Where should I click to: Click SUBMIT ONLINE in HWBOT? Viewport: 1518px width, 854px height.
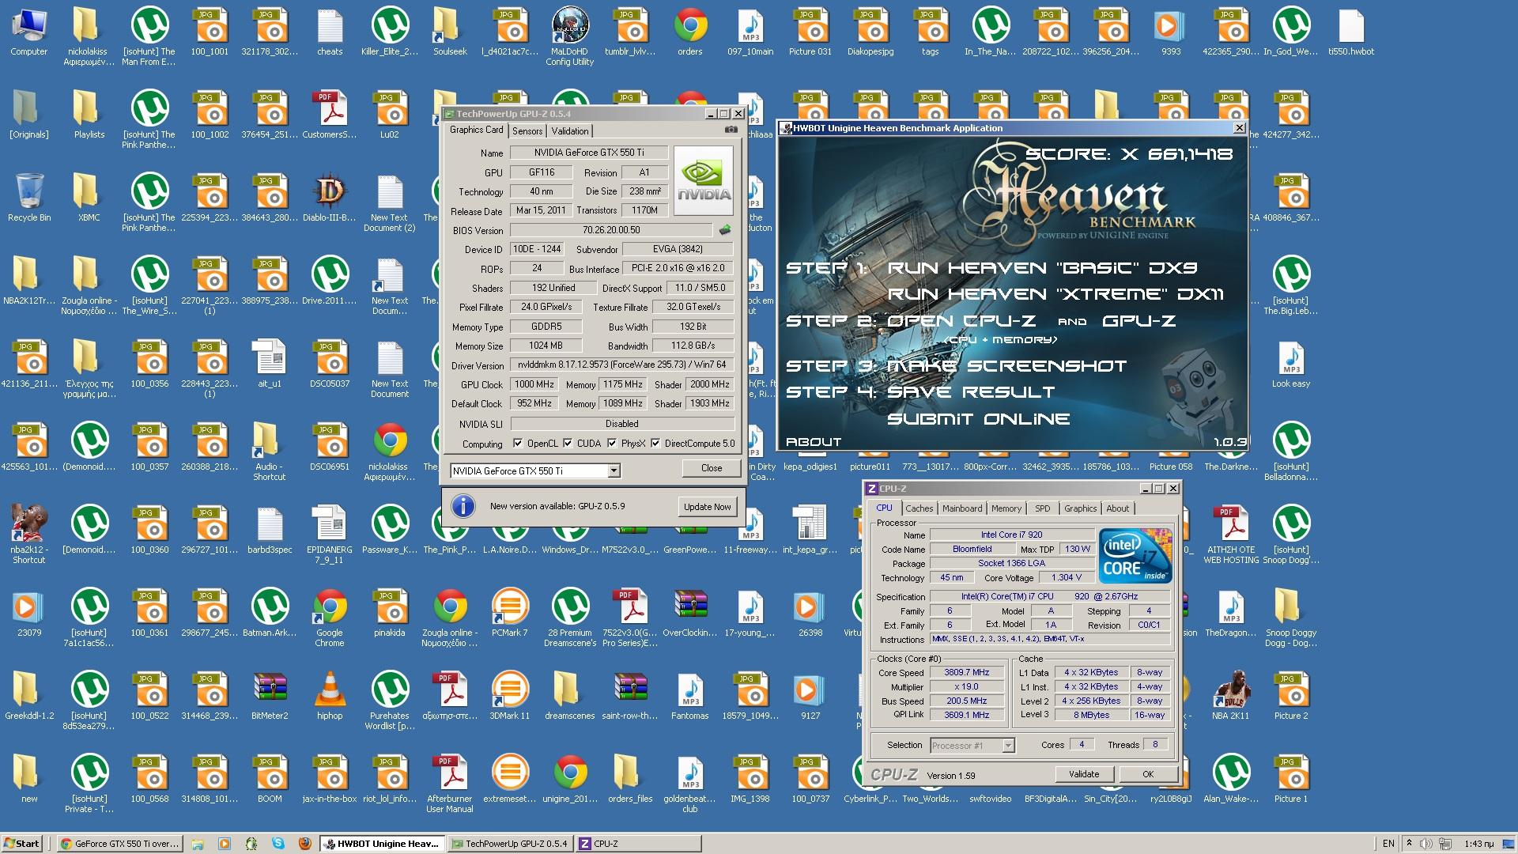[979, 419]
